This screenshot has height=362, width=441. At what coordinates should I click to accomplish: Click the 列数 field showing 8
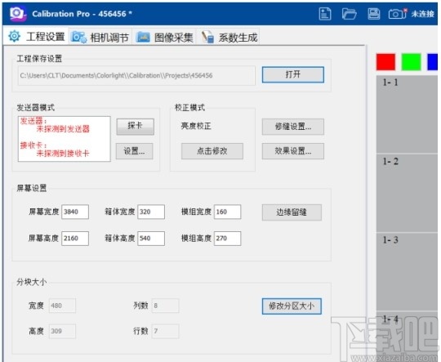click(165, 306)
